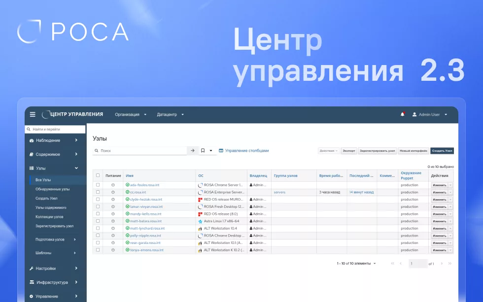Toggle the select-all checkbox in table header
The height and width of the screenshot is (302, 483).
click(98, 175)
